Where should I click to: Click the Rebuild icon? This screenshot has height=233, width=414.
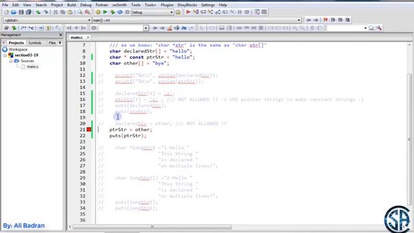point(120,12)
